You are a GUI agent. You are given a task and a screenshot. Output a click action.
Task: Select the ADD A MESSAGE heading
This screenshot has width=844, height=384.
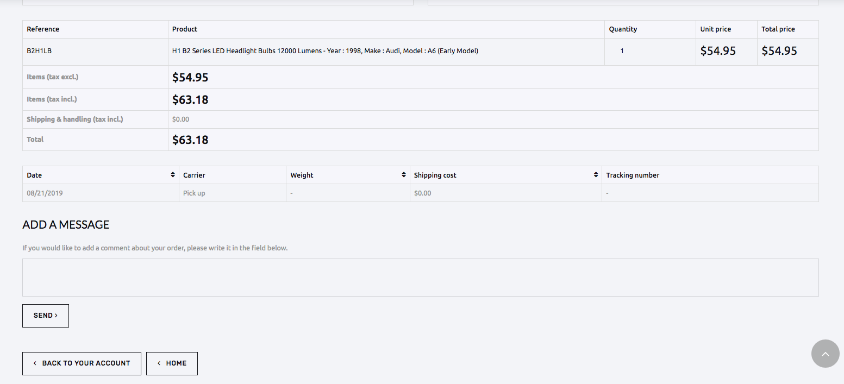click(x=66, y=224)
